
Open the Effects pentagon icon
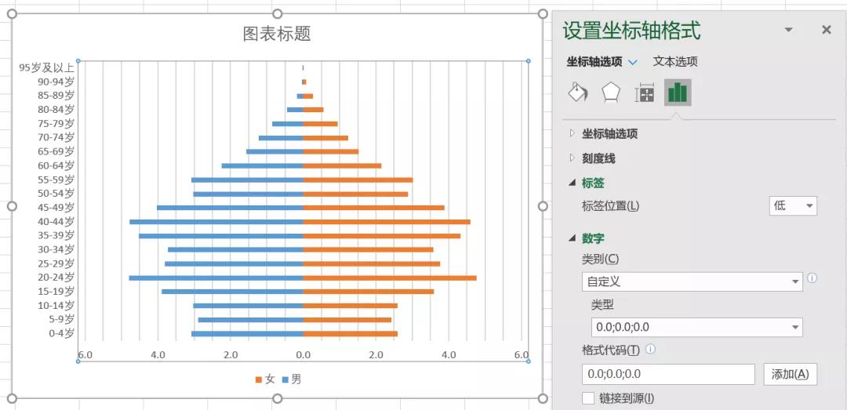click(x=611, y=93)
